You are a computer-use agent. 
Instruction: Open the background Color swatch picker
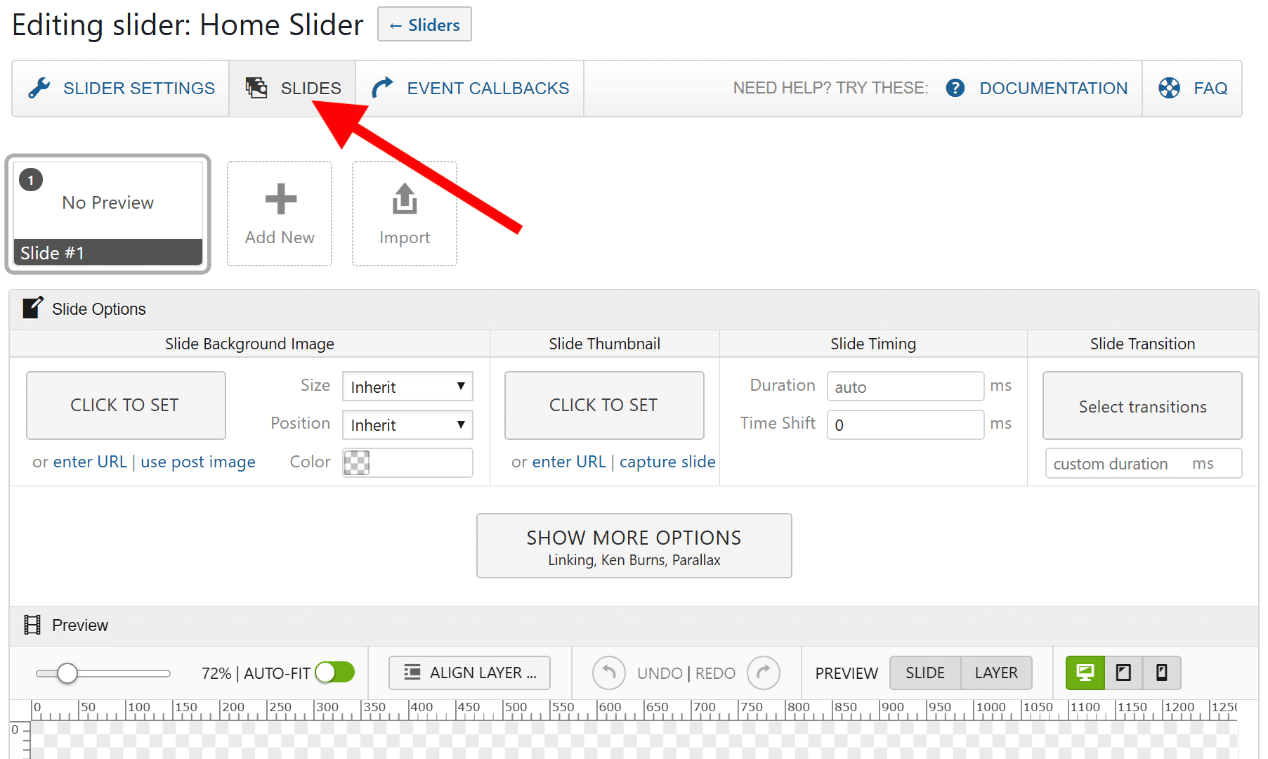coord(357,462)
